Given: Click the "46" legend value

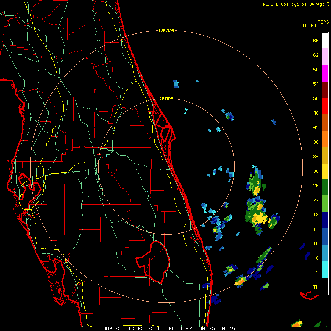Looking at the screenshot, I should (316, 113).
